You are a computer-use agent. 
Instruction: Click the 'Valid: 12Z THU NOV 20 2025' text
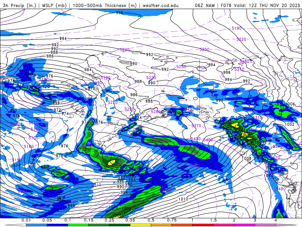point(267,5)
